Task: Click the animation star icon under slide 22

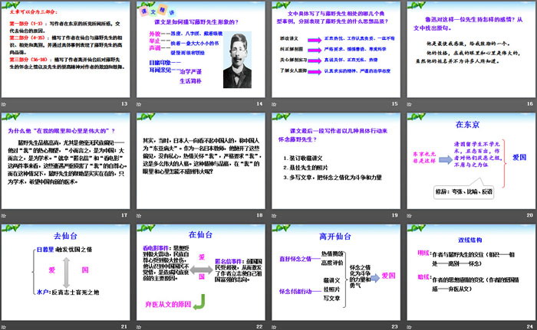Action: click(x=139, y=327)
